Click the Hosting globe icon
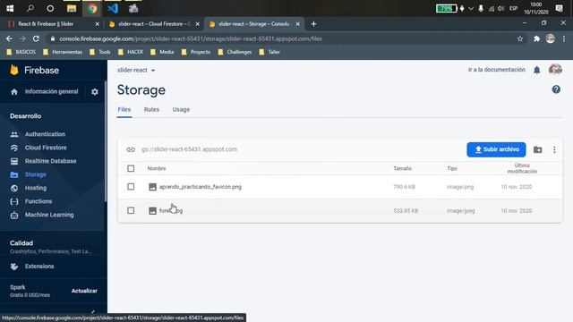Screen dimensions: 573x322 (x=14, y=188)
